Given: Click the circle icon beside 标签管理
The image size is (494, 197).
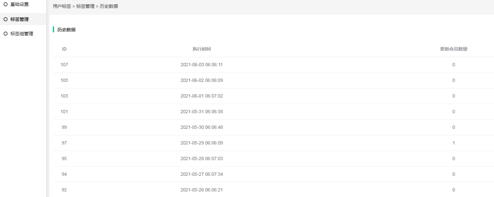Looking at the screenshot, I should click(x=5, y=19).
